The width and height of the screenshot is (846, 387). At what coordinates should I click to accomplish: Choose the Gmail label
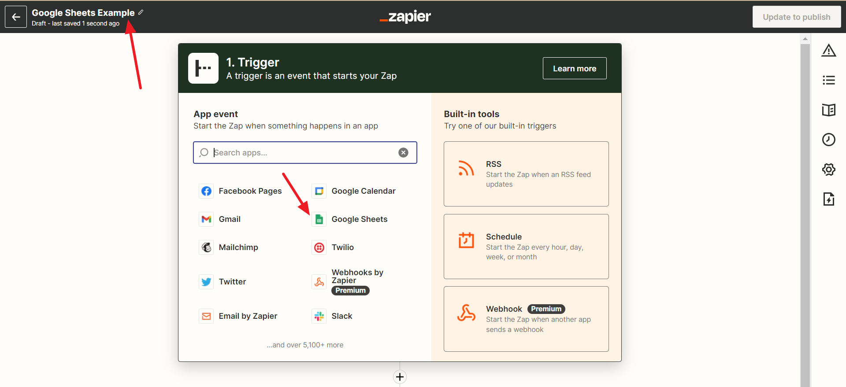pos(230,219)
